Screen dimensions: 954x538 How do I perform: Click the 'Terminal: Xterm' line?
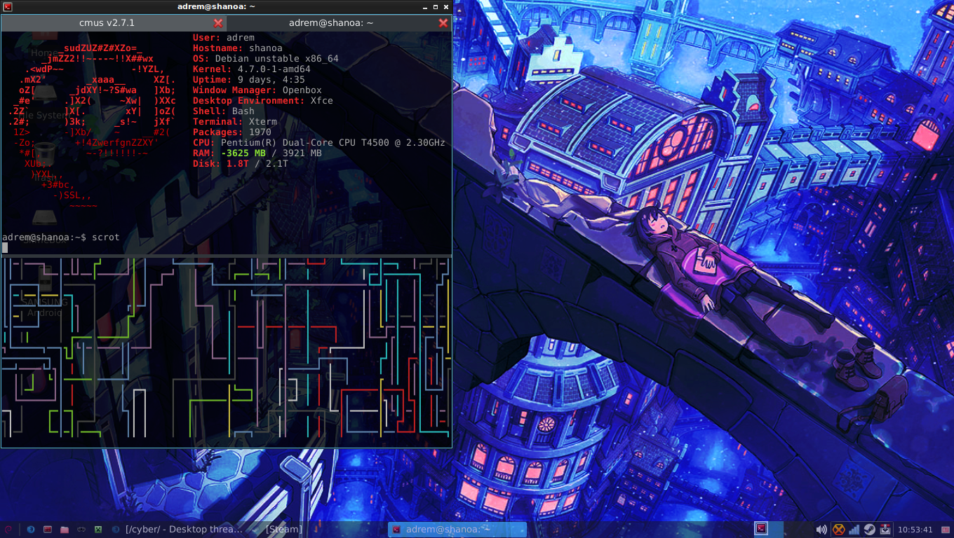235,122
